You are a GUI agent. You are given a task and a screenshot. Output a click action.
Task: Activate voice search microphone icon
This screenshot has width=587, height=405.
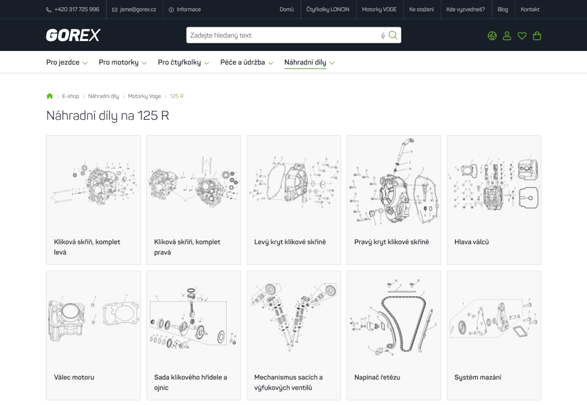pyautogui.click(x=383, y=35)
